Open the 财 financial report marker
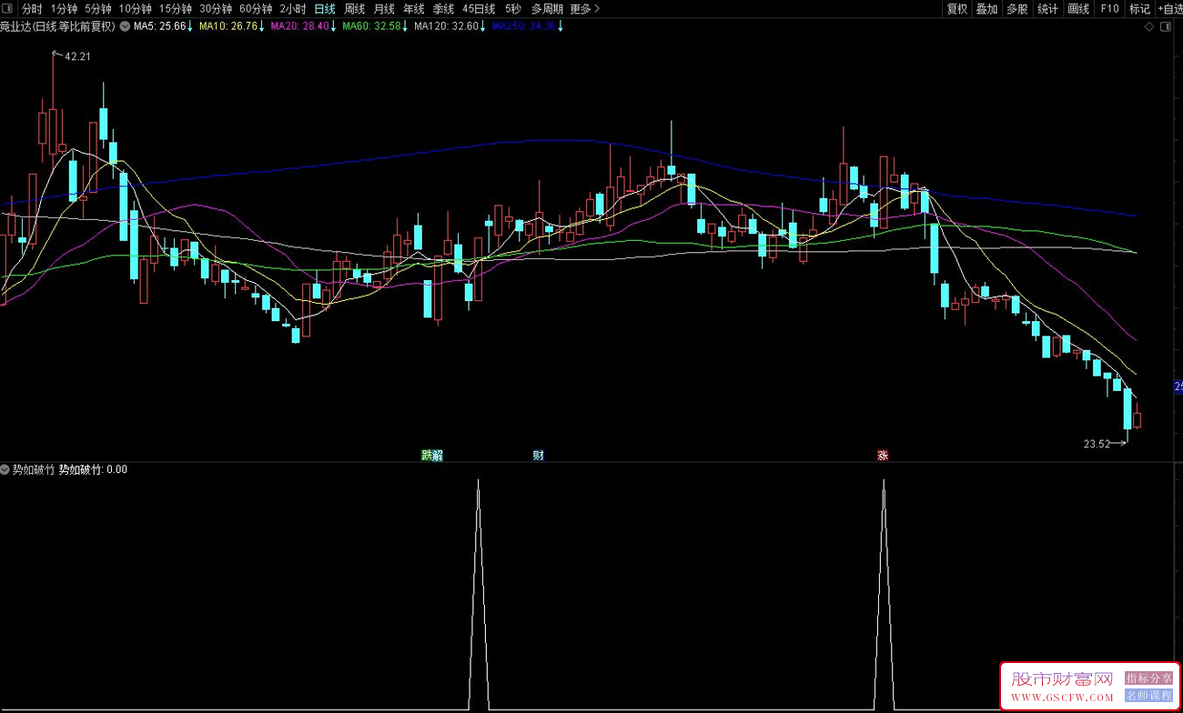Viewport: 1183px width, 713px height. 539,456
